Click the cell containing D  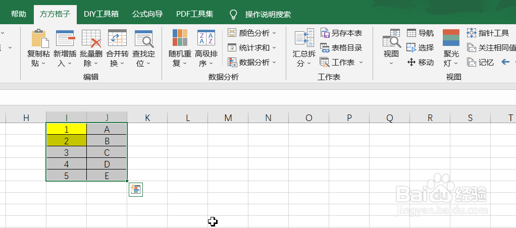coord(107,164)
